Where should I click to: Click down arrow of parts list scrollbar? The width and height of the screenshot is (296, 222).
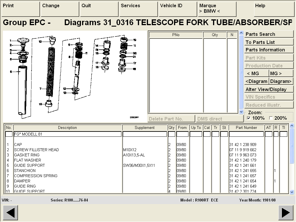pyautogui.click(x=241, y=112)
